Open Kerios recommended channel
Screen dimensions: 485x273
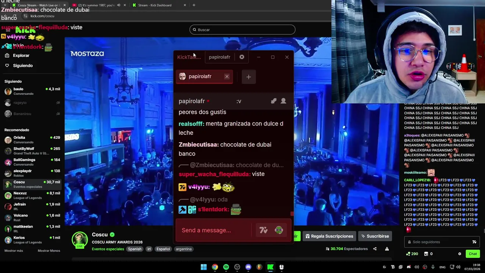click(32, 240)
